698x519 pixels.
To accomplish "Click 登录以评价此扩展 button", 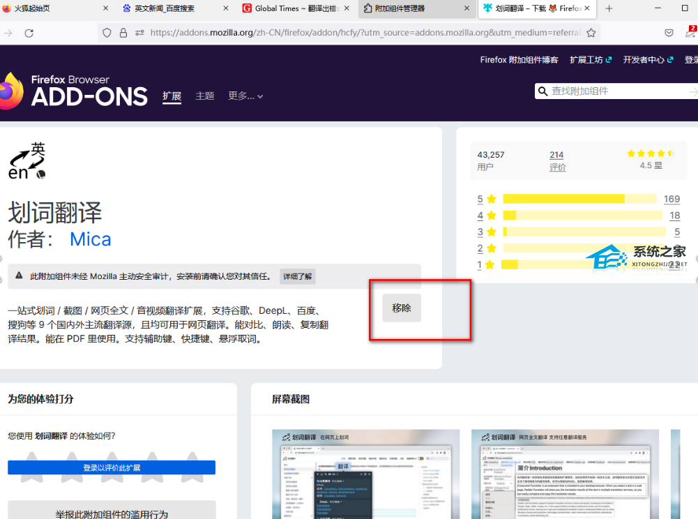I will [x=112, y=468].
